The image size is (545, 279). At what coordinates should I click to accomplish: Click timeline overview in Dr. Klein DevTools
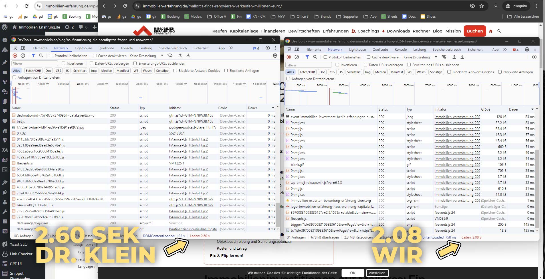145,93
